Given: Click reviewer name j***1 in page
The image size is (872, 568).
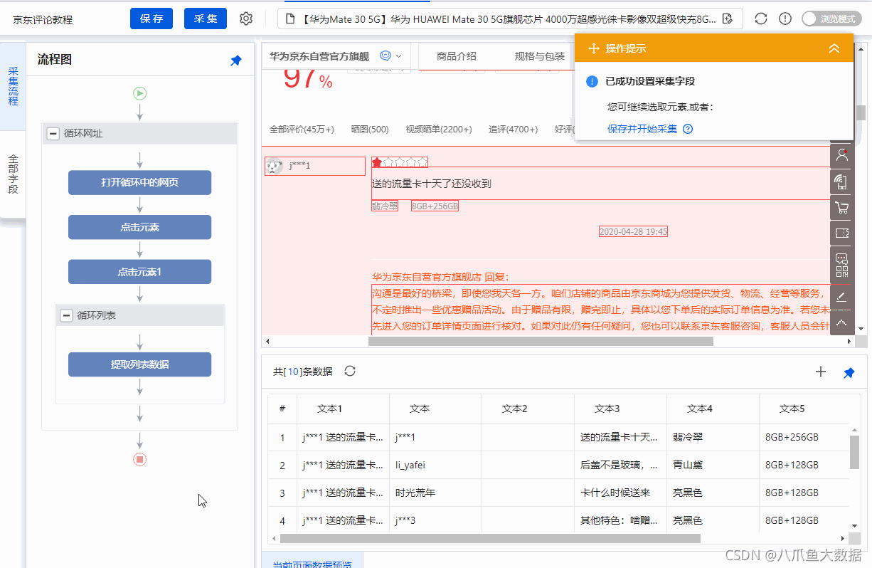Looking at the screenshot, I should point(299,166).
